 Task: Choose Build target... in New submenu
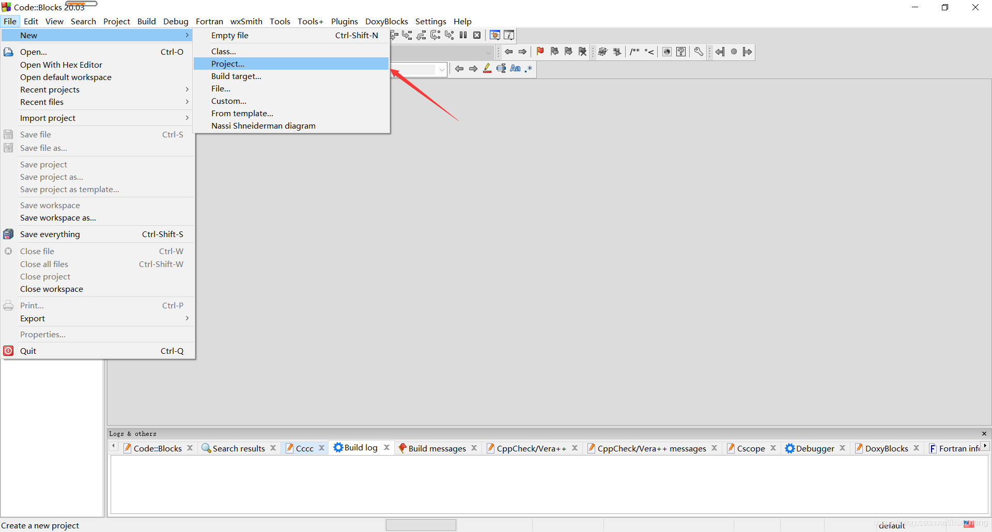(x=291, y=76)
